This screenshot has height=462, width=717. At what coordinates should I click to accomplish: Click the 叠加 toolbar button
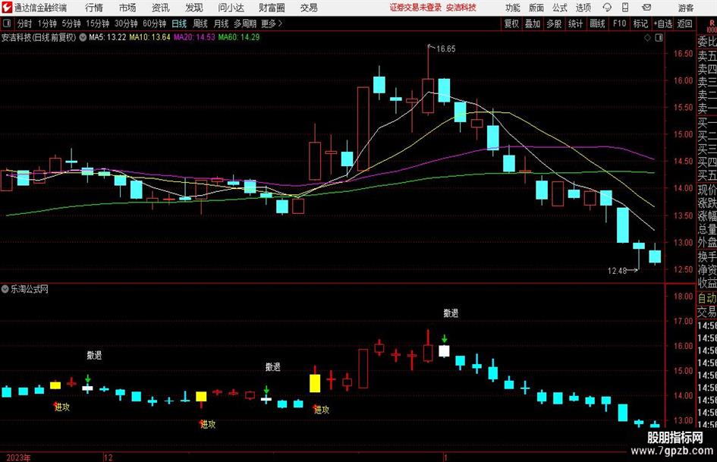click(x=533, y=24)
